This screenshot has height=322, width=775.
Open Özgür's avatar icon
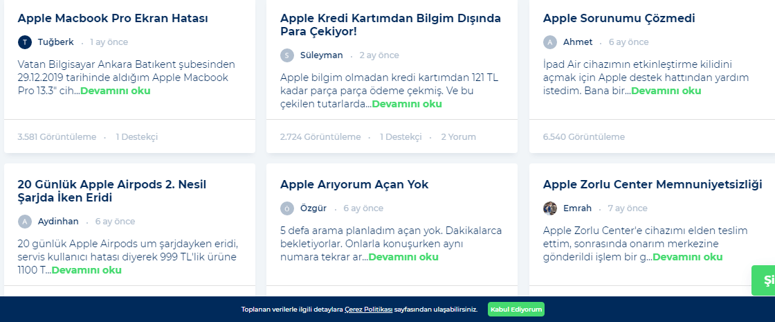click(287, 208)
